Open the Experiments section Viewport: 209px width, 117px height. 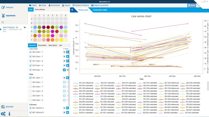point(9,16)
